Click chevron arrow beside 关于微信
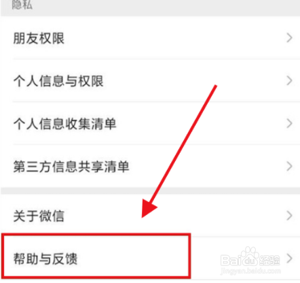This screenshot has height=283, width=300. 289,216
